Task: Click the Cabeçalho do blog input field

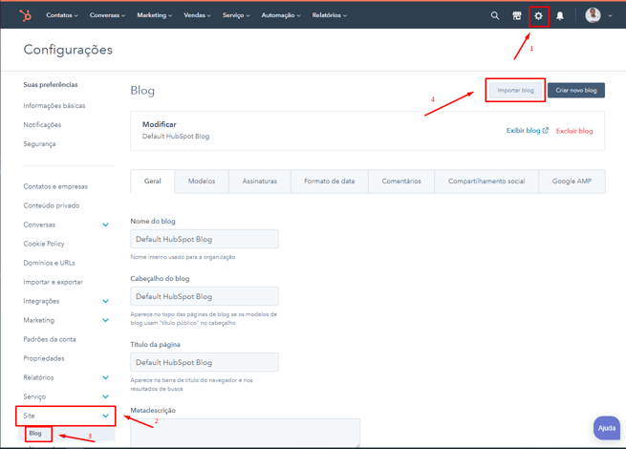Action: coord(205,296)
